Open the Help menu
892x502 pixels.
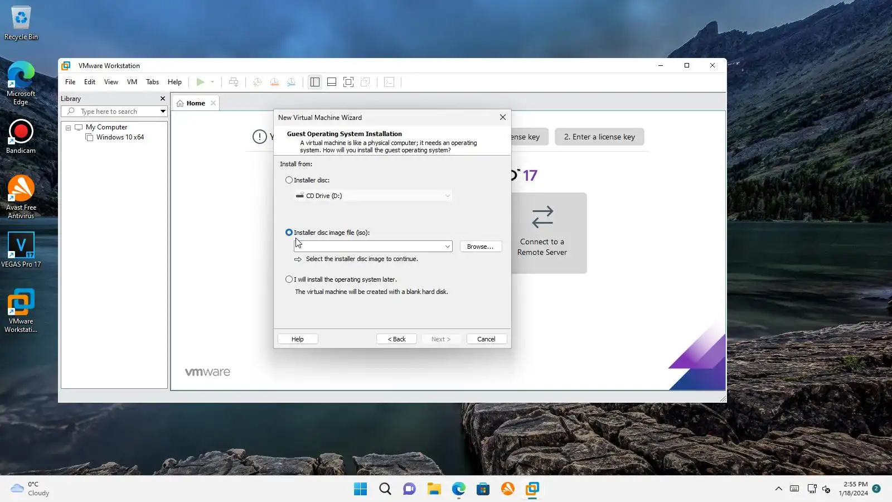[x=174, y=82]
